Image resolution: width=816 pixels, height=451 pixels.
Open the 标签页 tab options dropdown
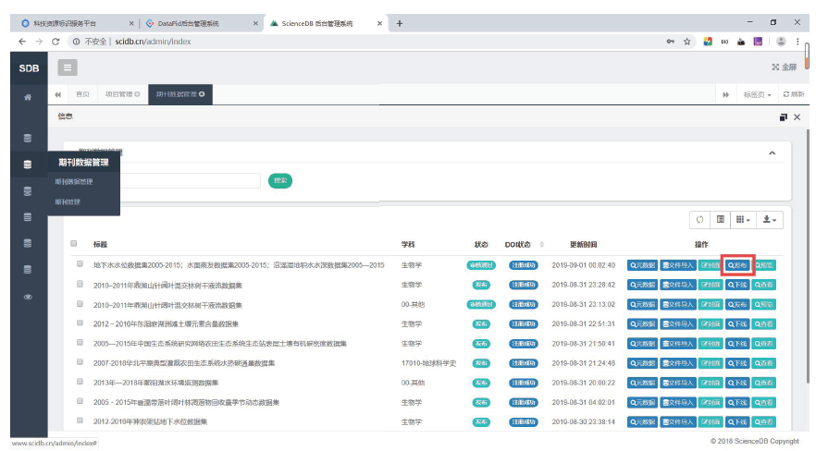[757, 94]
